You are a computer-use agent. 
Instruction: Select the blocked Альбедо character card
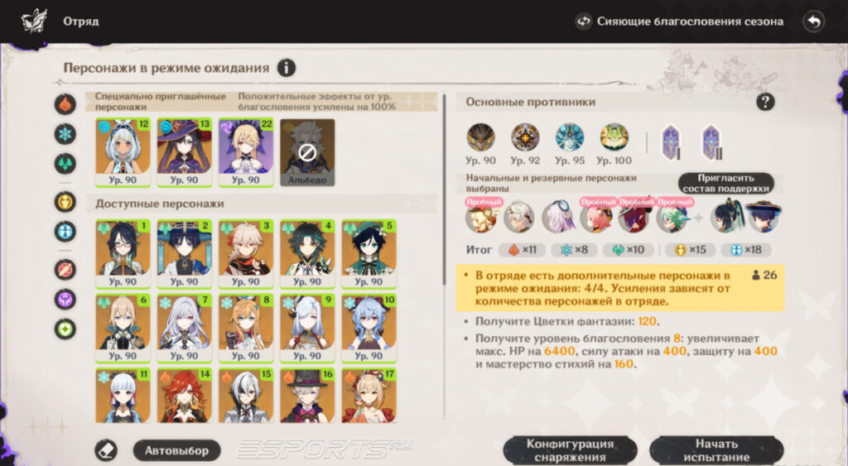[x=307, y=153]
